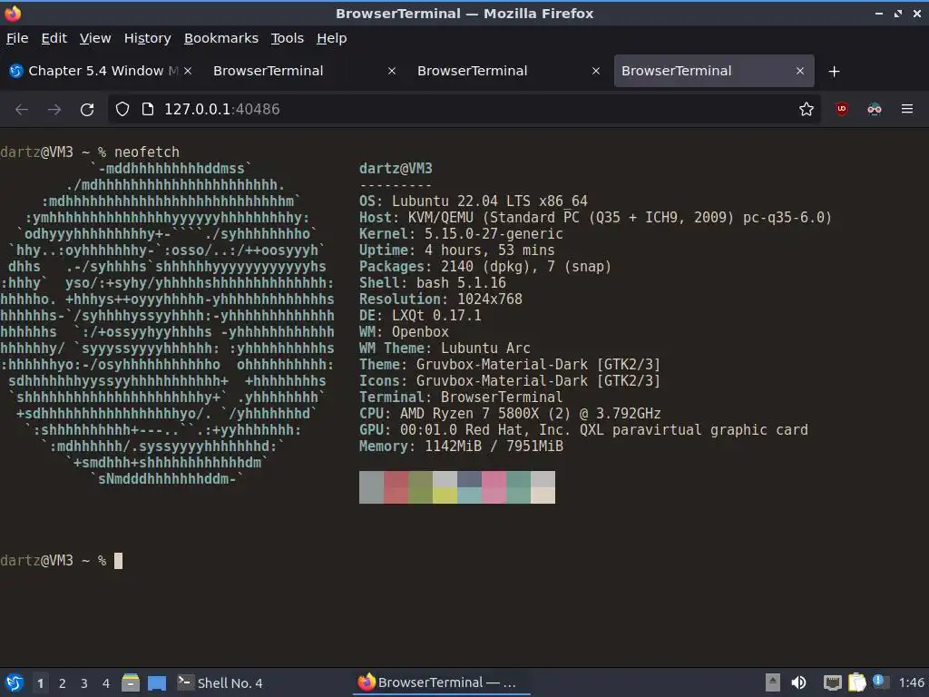
Task: Click the 'Terminal: BrowserTerminal' line
Action: [x=461, y=398]
